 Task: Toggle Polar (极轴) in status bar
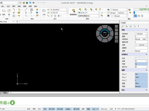coord(45,109)
